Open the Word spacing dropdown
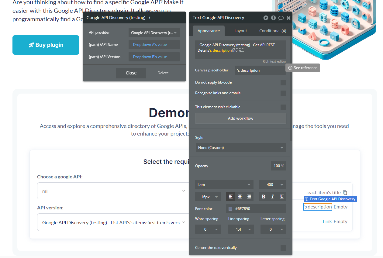Image resolution: width=383 pixels, height=258 pixels. [x=208, y=229]
